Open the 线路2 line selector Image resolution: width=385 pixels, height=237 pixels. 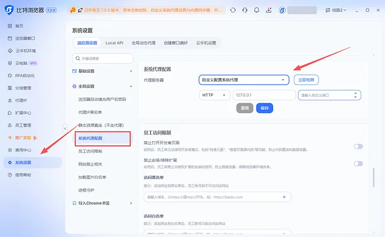(x=336, y=10)
